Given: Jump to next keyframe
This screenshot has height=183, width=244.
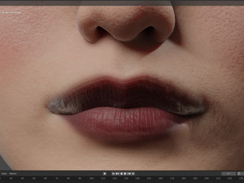Looking at the screenshot, I should pyautogui.click(x=129, y=173).
